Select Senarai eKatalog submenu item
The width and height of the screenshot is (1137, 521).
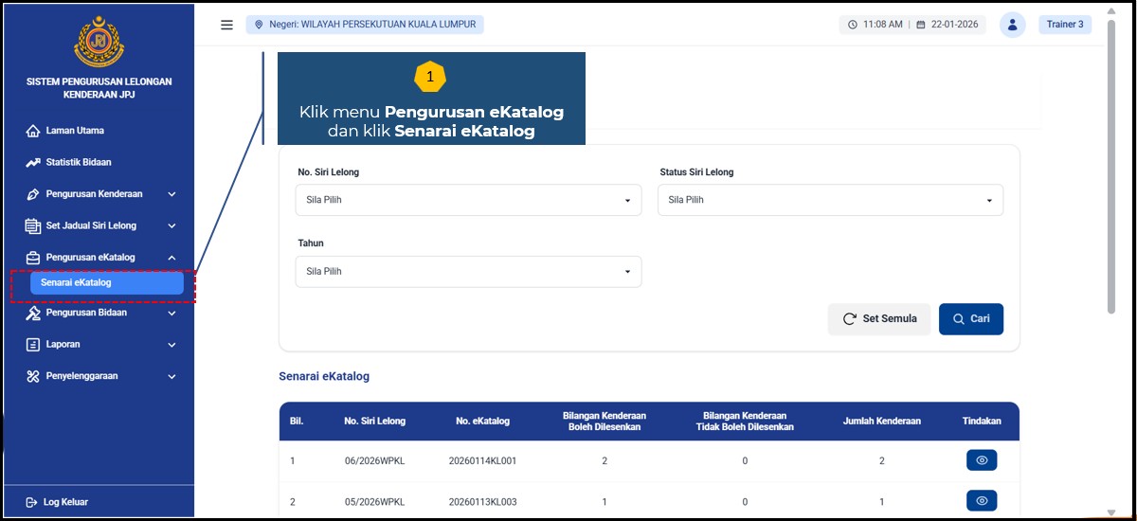(x=106, y=282)
